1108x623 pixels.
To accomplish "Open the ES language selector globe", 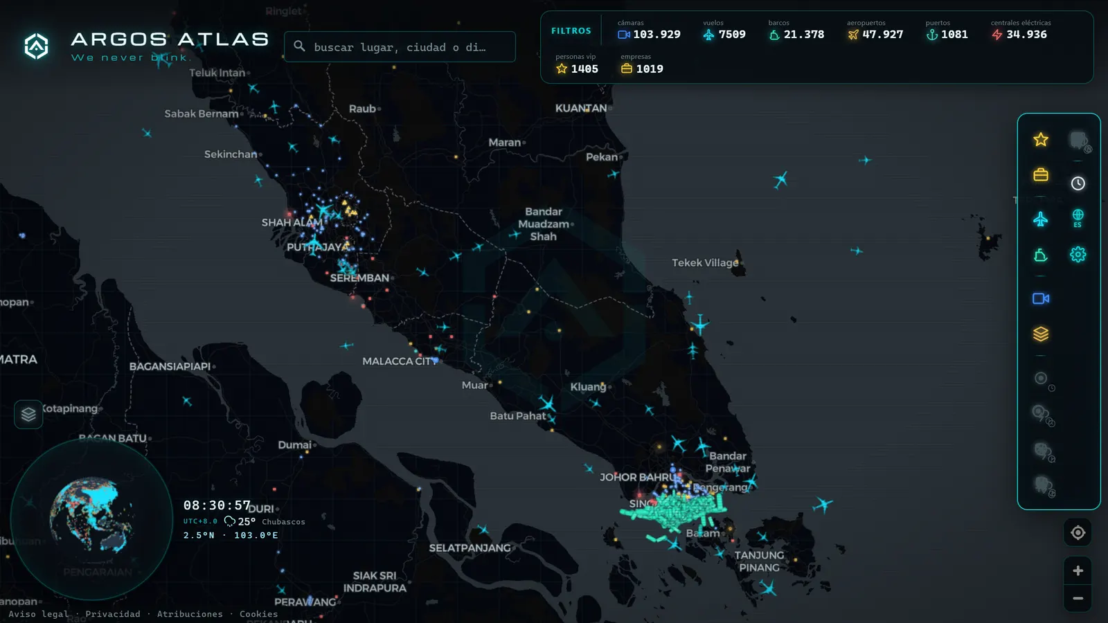I will coord(1078,218).
